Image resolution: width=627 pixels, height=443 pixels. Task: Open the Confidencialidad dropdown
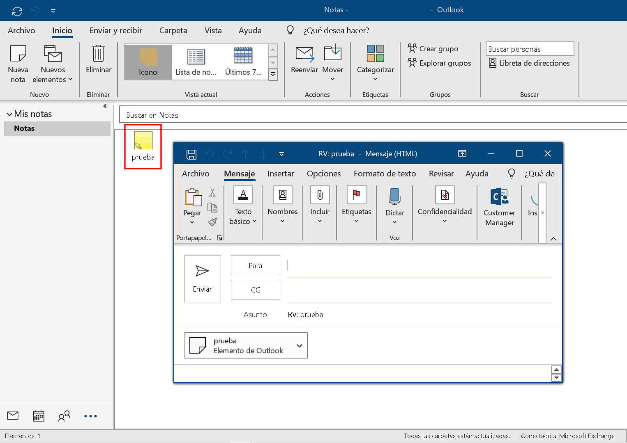click(445, 205)
